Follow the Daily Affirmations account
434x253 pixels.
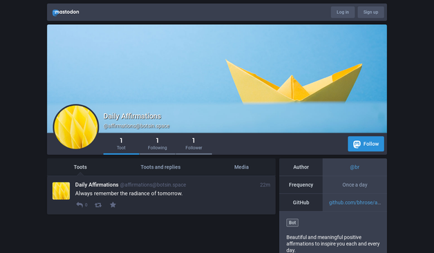tap(366, 144)
